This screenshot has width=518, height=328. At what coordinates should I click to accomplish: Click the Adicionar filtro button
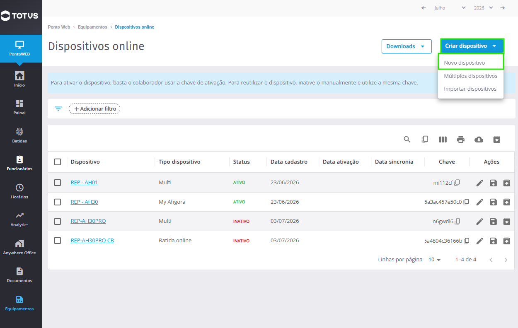pos(94,109)
